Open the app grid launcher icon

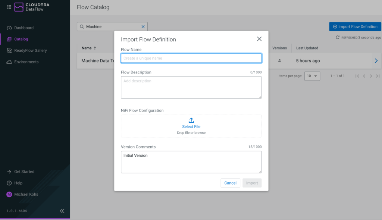tap(9, 7)
